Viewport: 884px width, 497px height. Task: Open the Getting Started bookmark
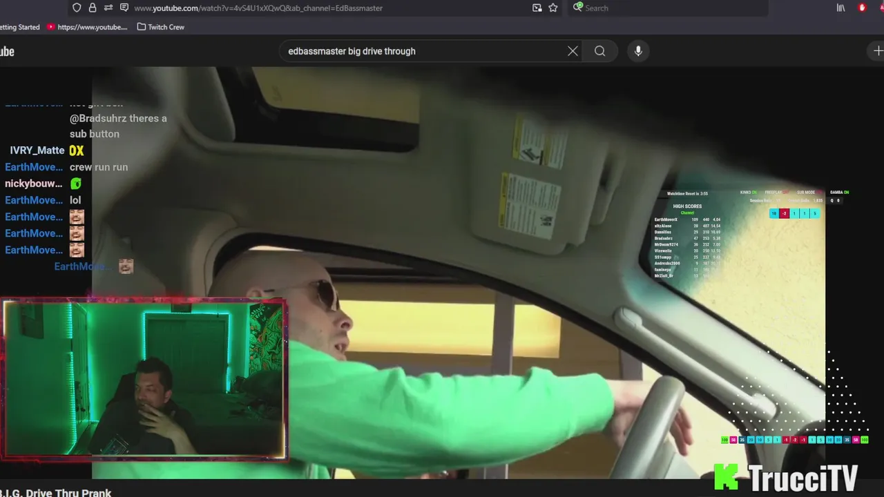coord(19,27)
